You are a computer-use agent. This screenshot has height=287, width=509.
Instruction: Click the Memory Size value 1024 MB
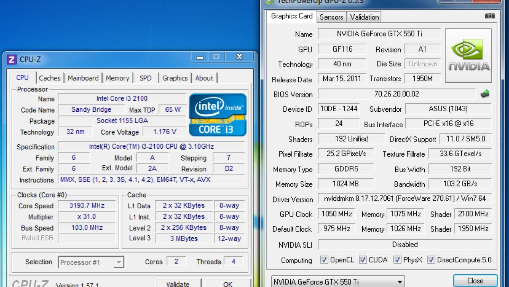pos(346,184)
